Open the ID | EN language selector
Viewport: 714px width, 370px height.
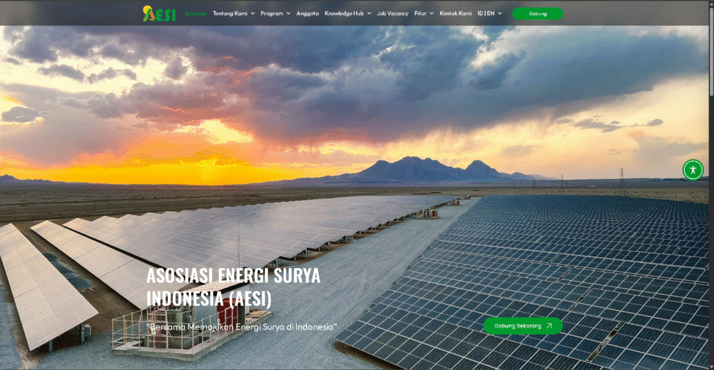(x=486, y=14)
